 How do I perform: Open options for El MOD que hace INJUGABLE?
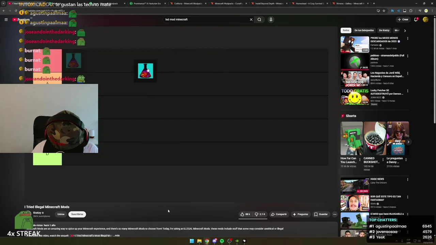point(407,214)
